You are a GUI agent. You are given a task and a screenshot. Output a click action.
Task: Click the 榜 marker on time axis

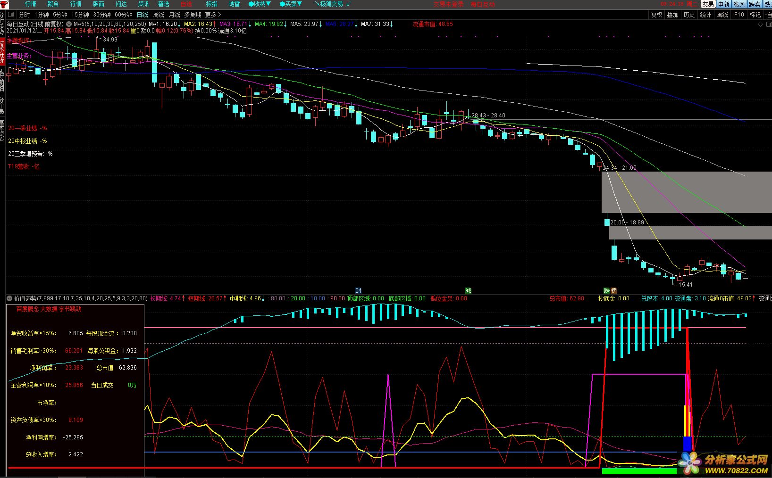613,290
